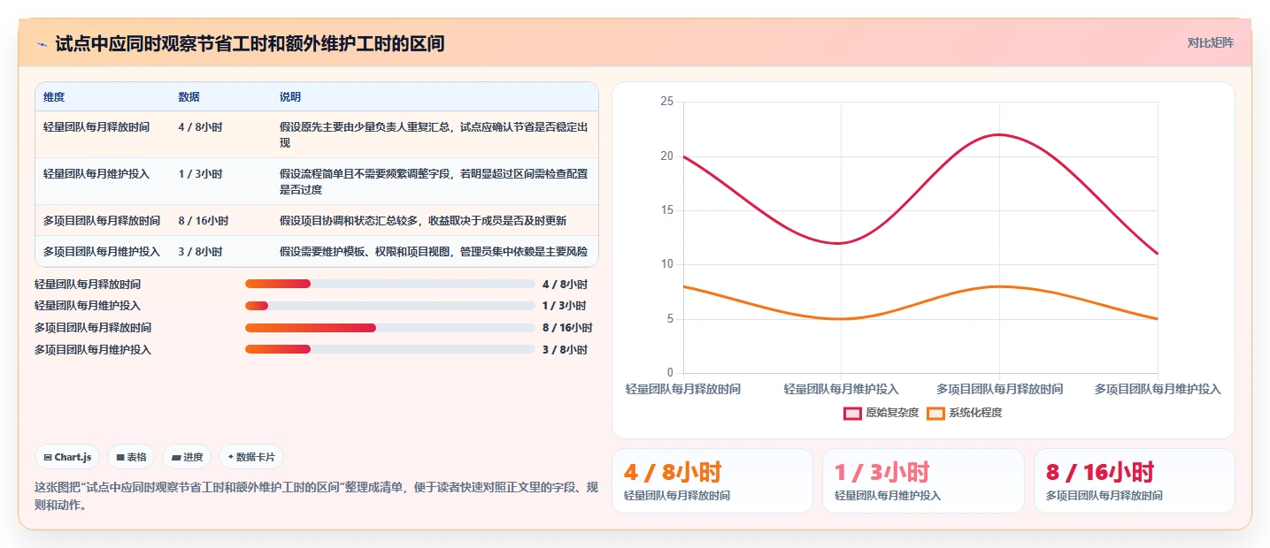Click the 轻量团队每月释放时间 progress bar
The width and height of the screenshot is (1270, 548).
click(390, 284)
